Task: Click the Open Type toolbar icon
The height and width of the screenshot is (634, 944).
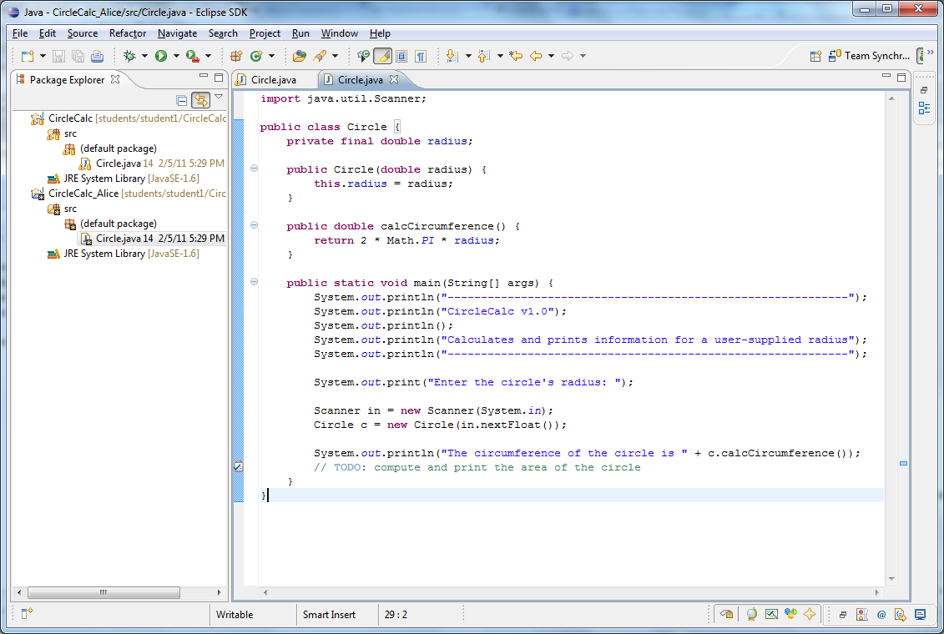Action: (x=300, y=56)
